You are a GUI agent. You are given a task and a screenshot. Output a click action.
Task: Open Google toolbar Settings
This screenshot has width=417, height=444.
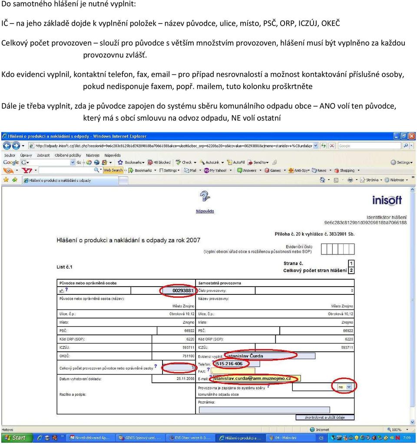click(402, 162)
